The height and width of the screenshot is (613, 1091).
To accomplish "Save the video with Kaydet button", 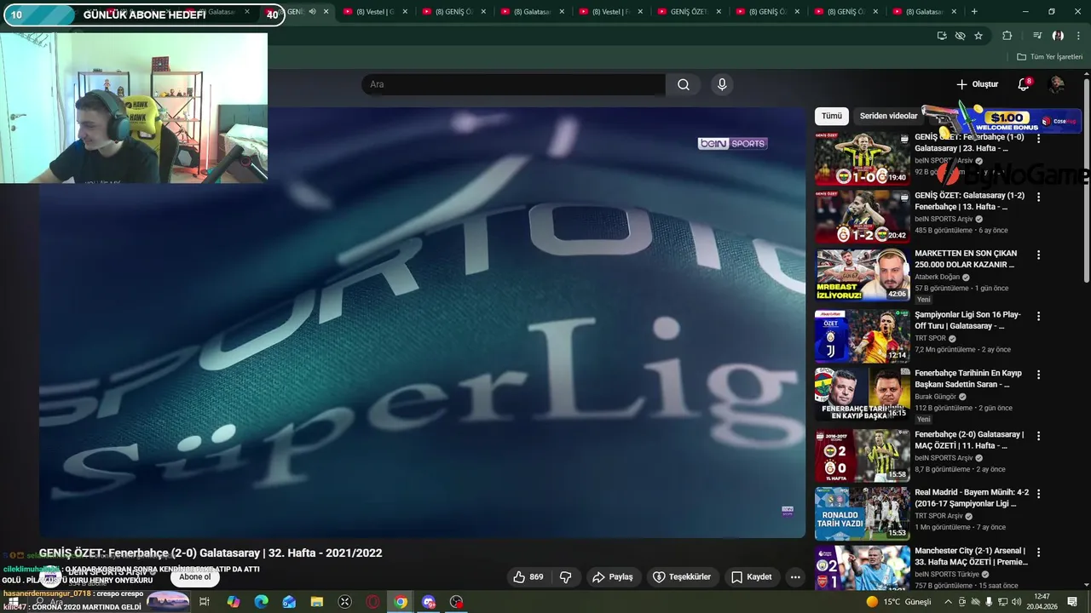I will click(x=752, y=577).
